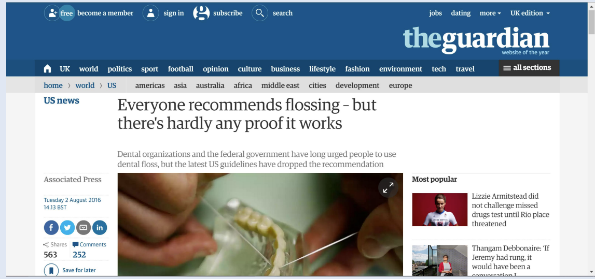Open the UK edition dropdown
This screenshot has height=279, width=595.
click(x=530, y=13)
